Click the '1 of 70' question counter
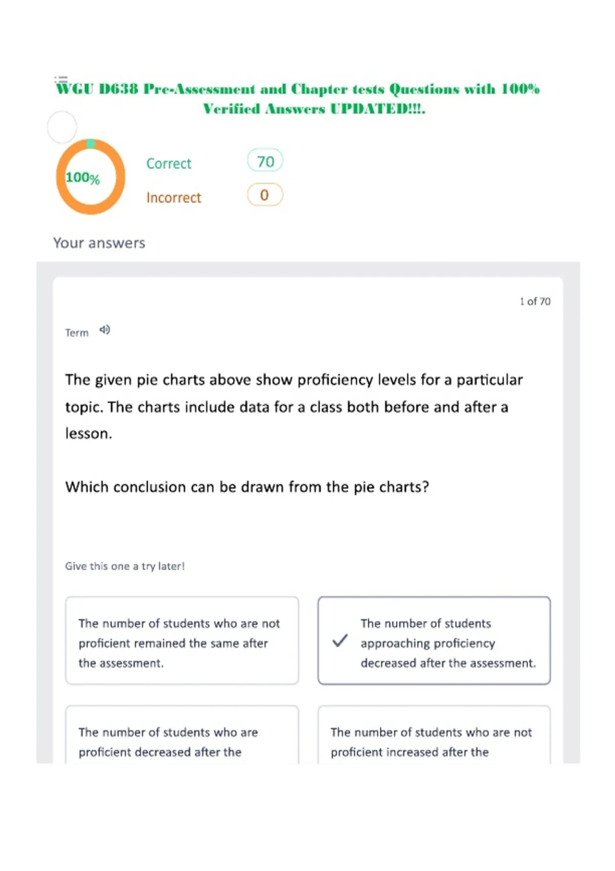615x871 pixels. [x=535, y=301]
